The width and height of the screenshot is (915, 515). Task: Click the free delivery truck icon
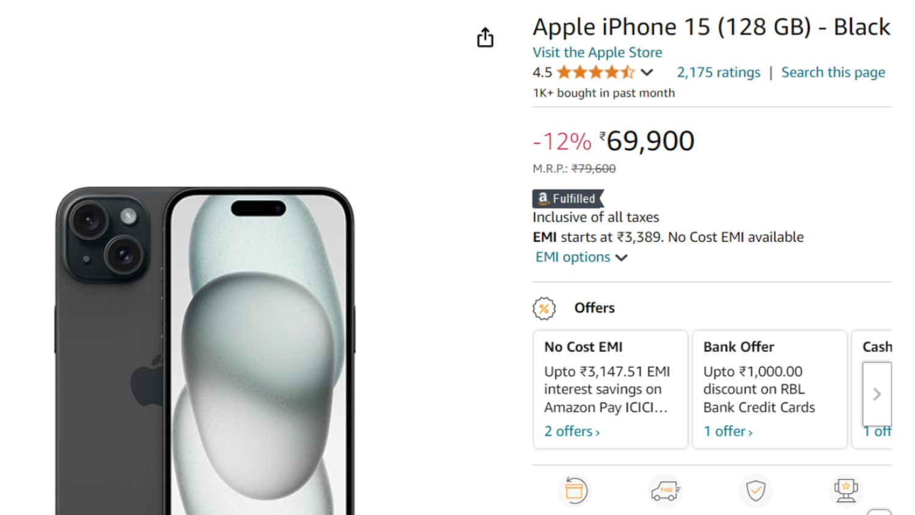[665, 490]
